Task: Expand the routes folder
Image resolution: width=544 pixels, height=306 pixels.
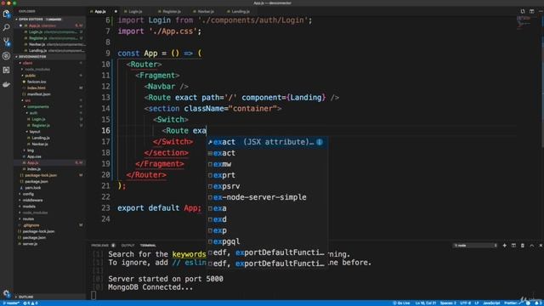Action: [x=28, y=219]
